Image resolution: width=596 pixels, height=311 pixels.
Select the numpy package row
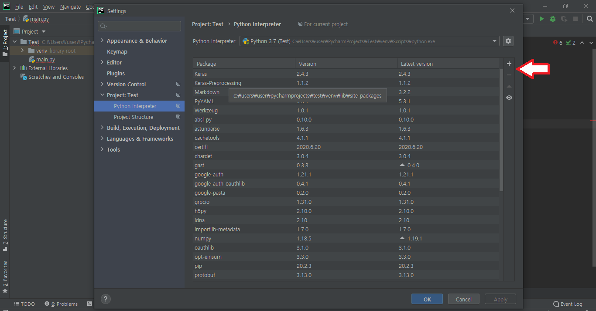pos(347,238)
